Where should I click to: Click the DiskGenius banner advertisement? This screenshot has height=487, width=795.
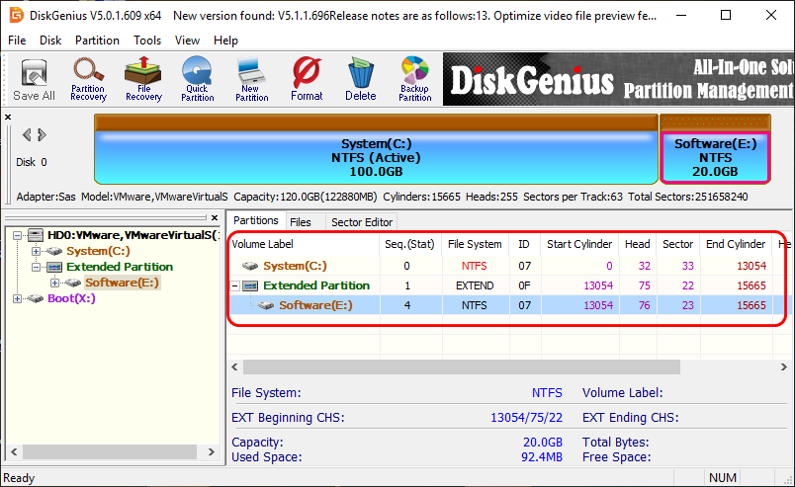pyautogui.click(x=619, y=80)
